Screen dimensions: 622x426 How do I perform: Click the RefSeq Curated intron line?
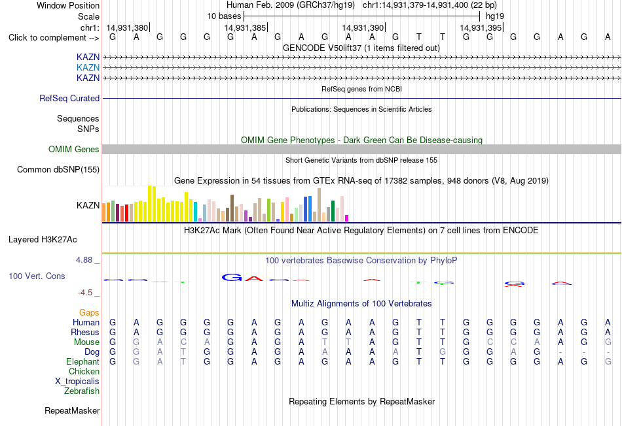pos(361,98)
